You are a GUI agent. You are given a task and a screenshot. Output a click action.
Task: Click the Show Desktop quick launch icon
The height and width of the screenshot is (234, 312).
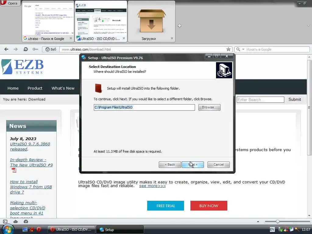[x=25, y=229]
